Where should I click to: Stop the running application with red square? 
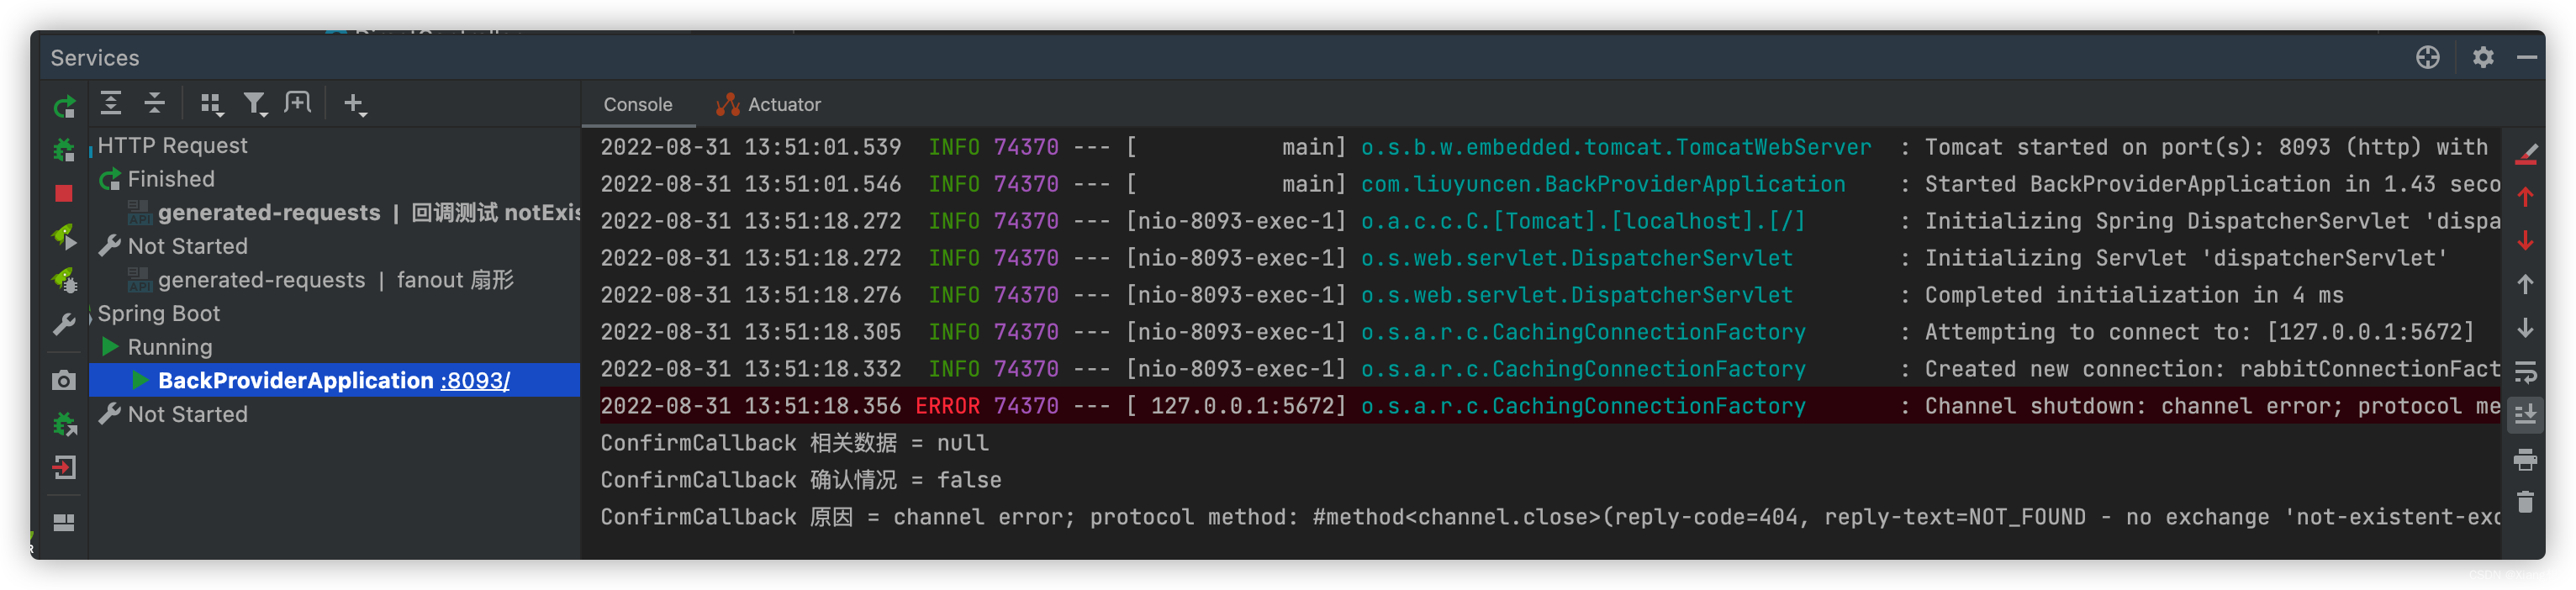(64, 194)
